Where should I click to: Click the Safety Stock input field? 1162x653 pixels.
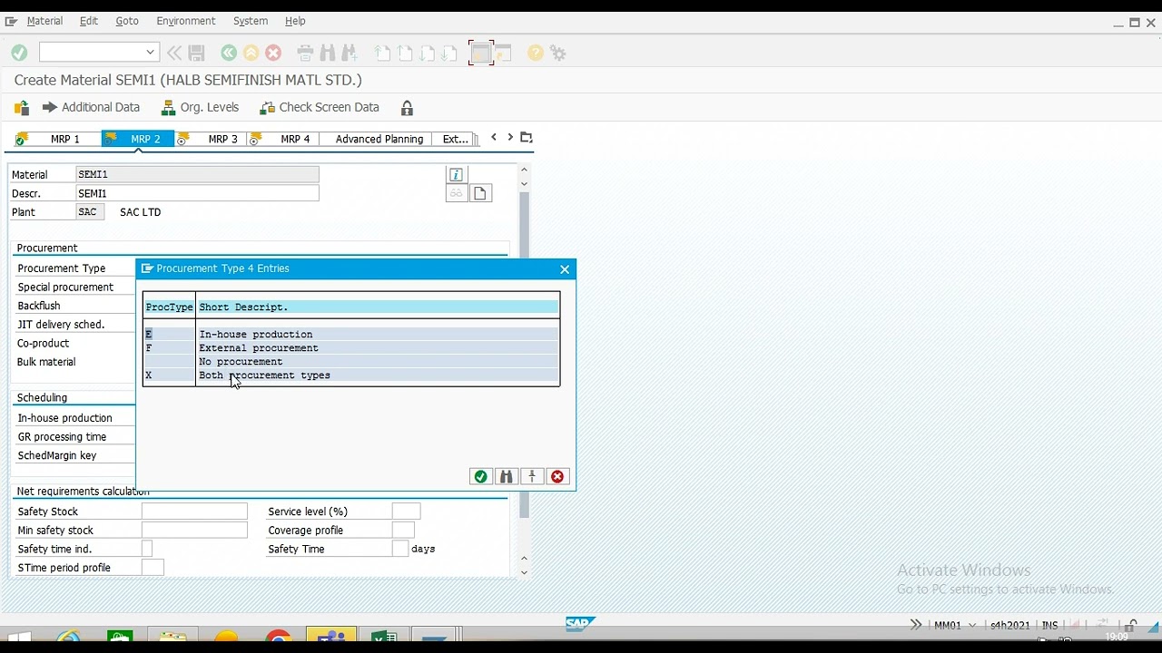(194, 512)
